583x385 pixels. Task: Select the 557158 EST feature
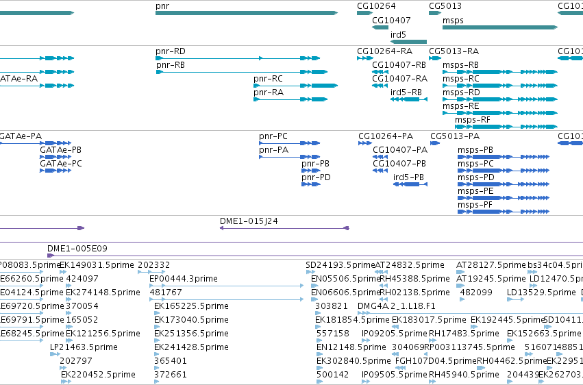pos(320,340)
